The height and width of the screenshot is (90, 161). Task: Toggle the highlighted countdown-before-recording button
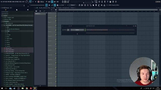click(52, 2)
